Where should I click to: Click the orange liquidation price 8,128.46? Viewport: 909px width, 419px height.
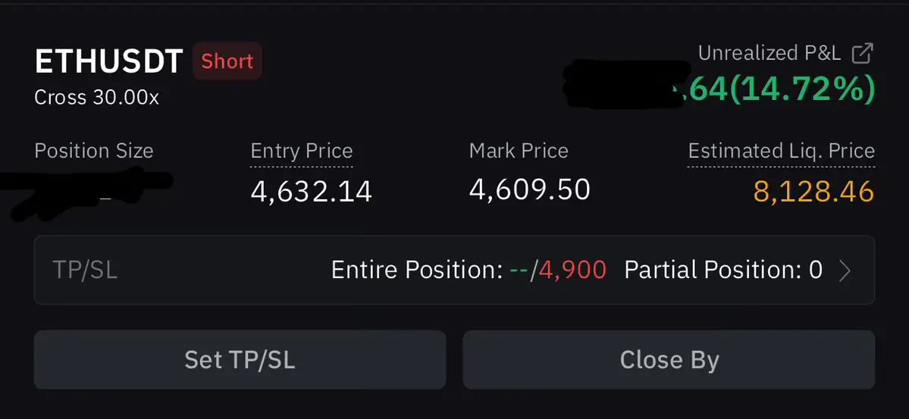pyautogui.click(x=814, y=192)
